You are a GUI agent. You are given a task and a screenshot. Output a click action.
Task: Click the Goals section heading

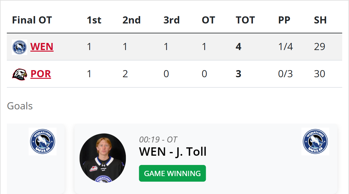(20, 106)
